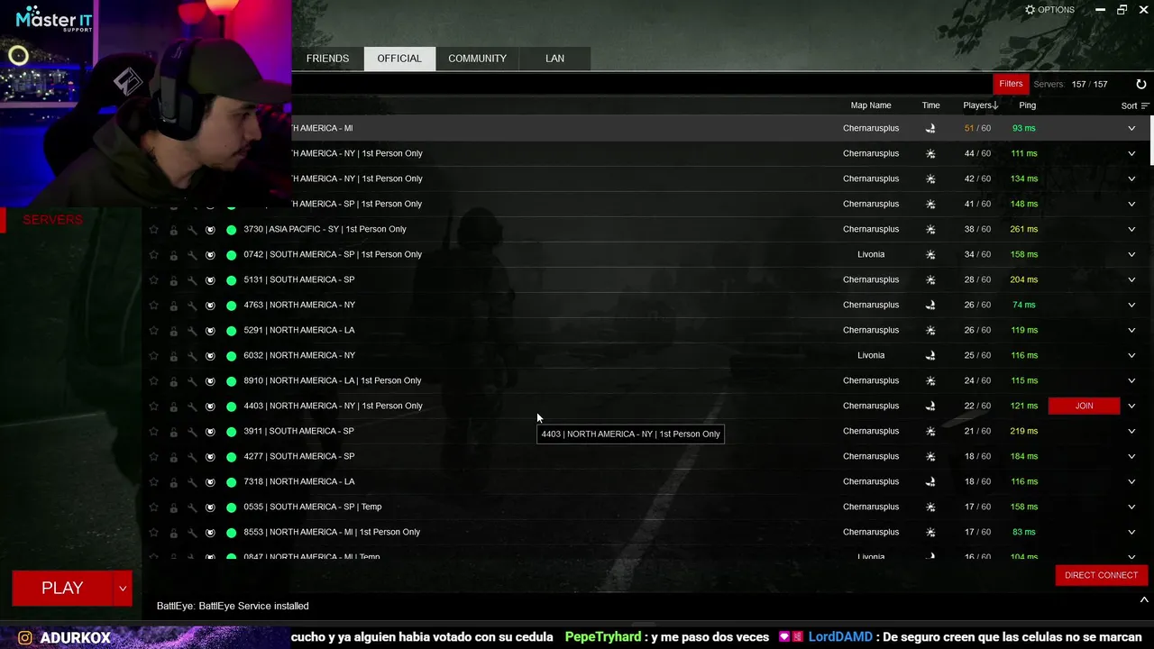Expand the 74 ms server row
This screenshot has height=649, width=1154.
[1131, 305]
